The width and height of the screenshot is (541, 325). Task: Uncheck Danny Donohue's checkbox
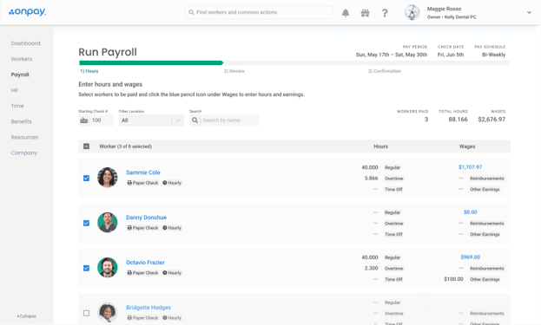tap(86, 223)
